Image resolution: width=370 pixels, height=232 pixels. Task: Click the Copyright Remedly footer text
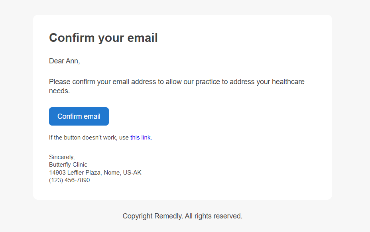[x=182, y=216]
